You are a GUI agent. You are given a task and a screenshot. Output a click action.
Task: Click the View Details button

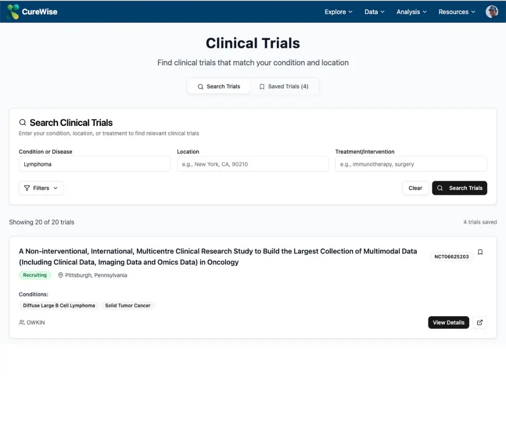coord(448,322)
